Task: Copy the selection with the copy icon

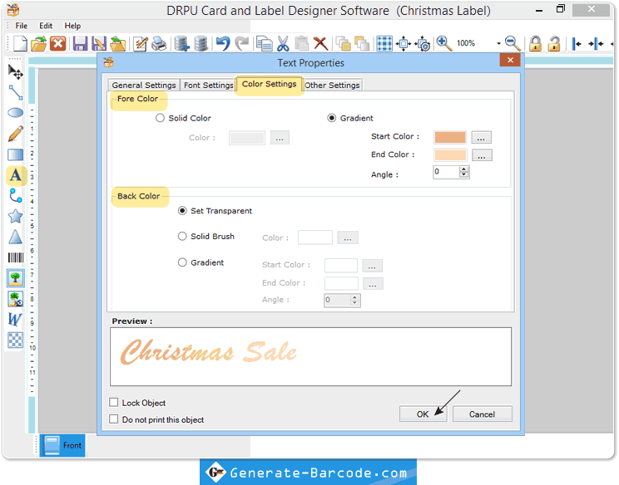Action: [x=264, y=43]
